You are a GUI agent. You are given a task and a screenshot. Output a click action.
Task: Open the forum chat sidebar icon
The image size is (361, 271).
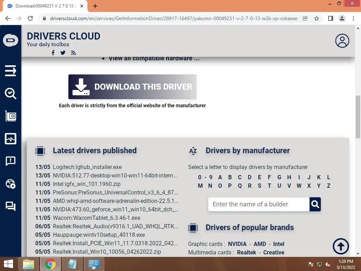11,206
